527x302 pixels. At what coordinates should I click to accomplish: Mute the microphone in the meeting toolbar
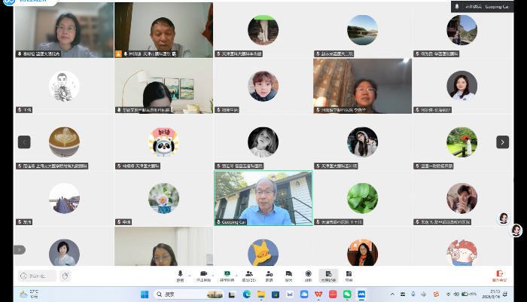click(180, 276)
